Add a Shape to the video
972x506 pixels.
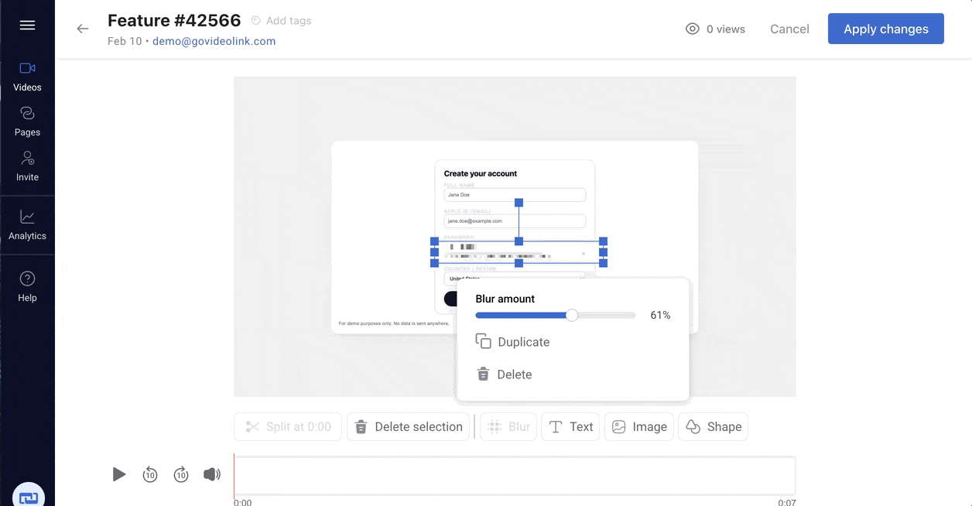pyautogui.click(x=713, y=426)
